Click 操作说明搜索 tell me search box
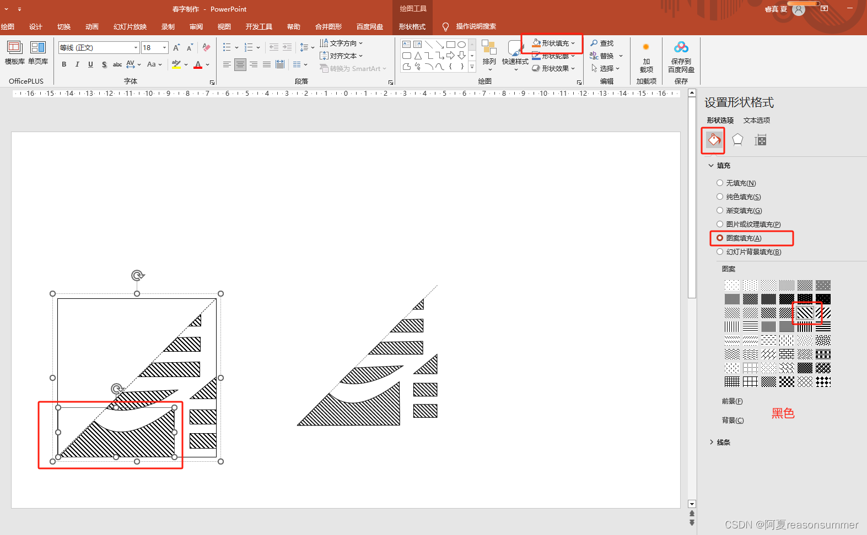 tap(476, 27)
